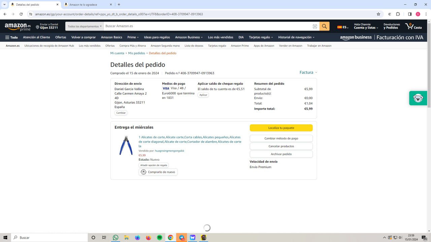
Task: Open the Todo hamburger menu
Action: 11,37
